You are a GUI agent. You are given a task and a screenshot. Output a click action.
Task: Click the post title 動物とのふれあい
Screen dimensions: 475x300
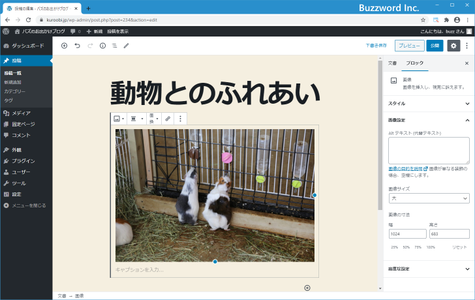click(x=215, y=93)
